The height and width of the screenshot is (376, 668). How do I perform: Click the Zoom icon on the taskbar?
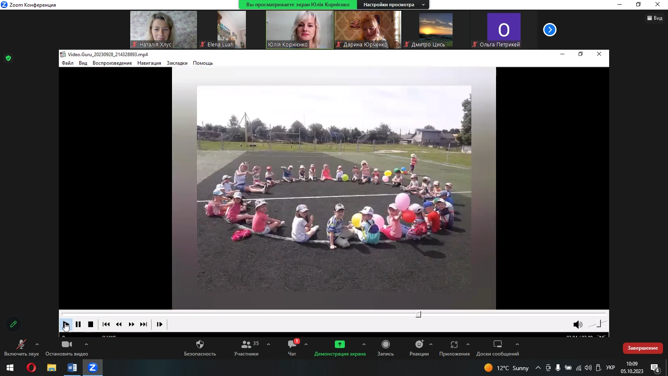[x=92, y=368]
